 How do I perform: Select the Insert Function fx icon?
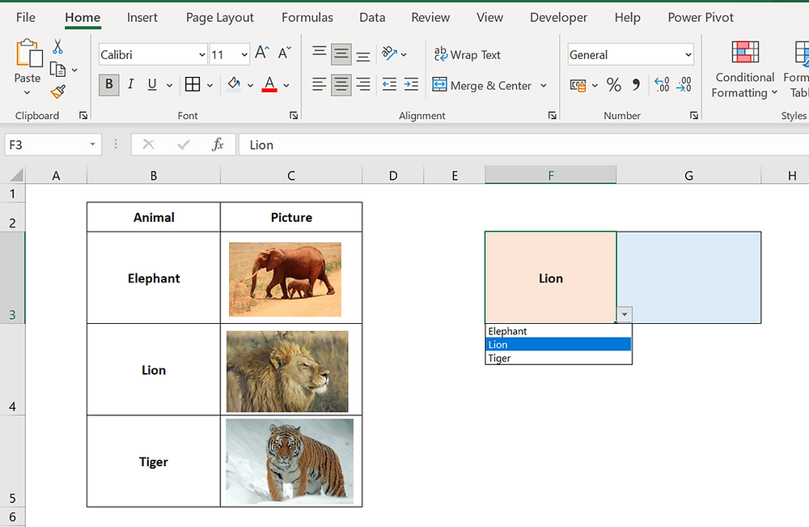point(217,144)
